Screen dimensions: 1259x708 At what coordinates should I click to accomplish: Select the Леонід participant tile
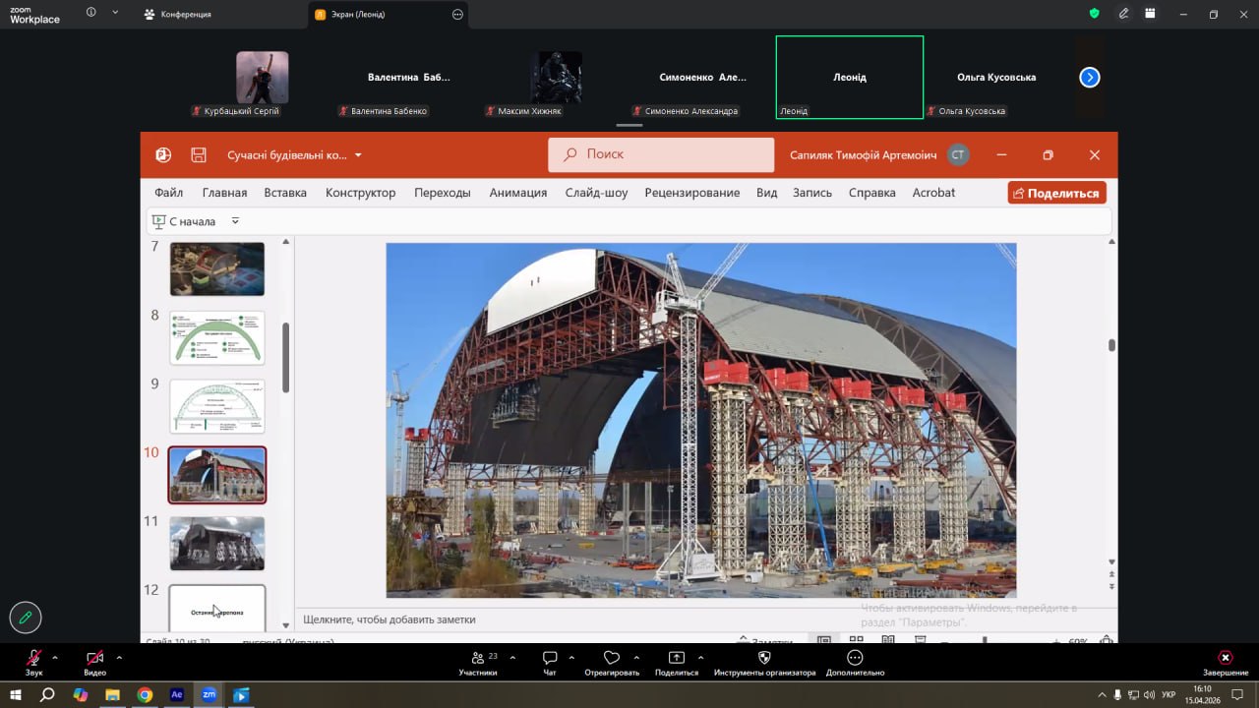pos(849,78)
